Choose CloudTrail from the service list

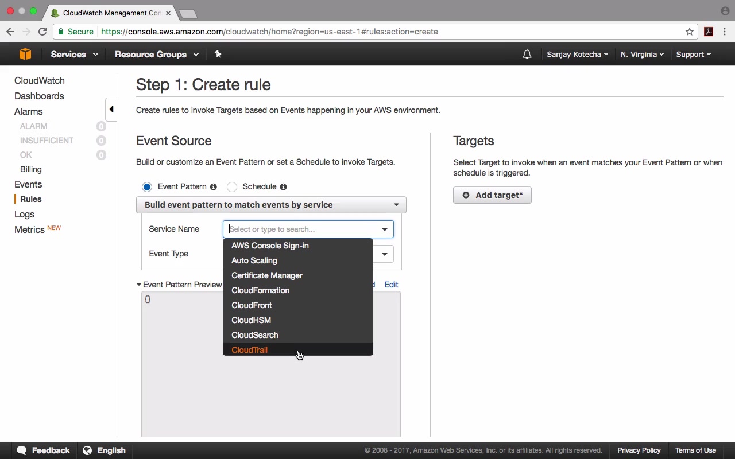click(x=250, y=350)
